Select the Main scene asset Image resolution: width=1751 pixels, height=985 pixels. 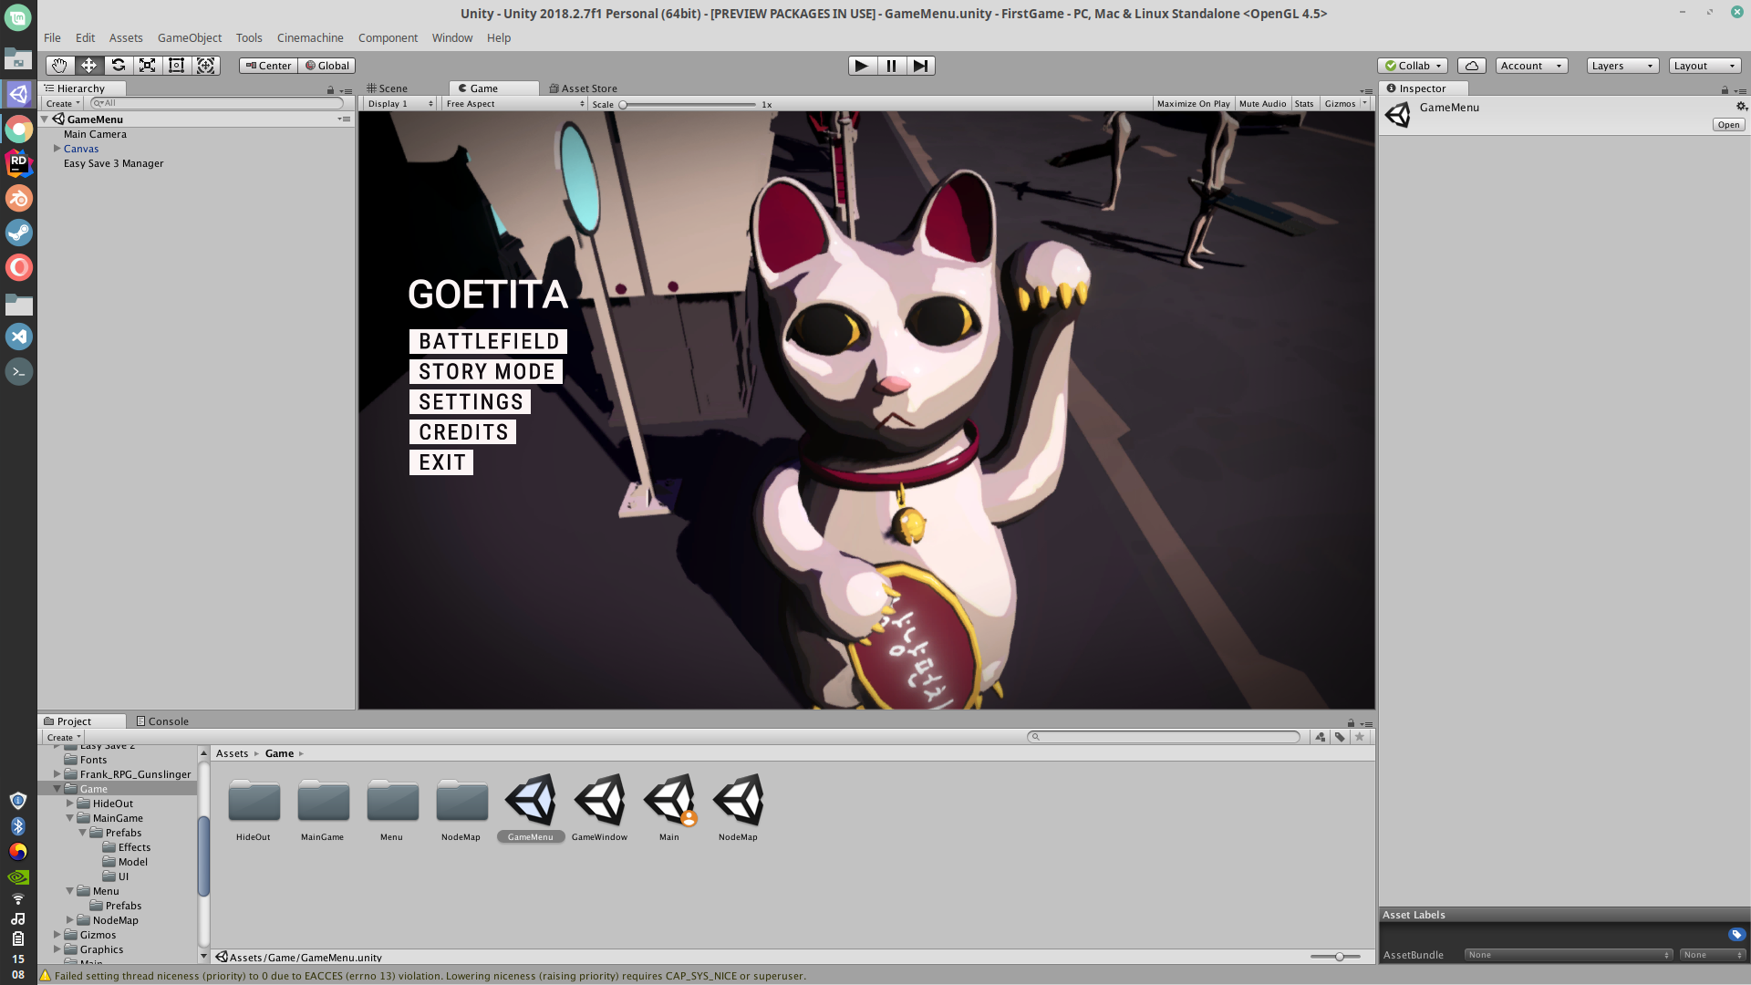coord(669,808)
